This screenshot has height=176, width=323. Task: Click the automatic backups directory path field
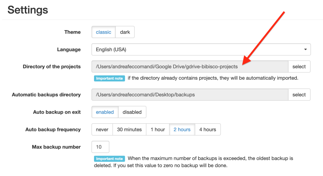[190, 94]
